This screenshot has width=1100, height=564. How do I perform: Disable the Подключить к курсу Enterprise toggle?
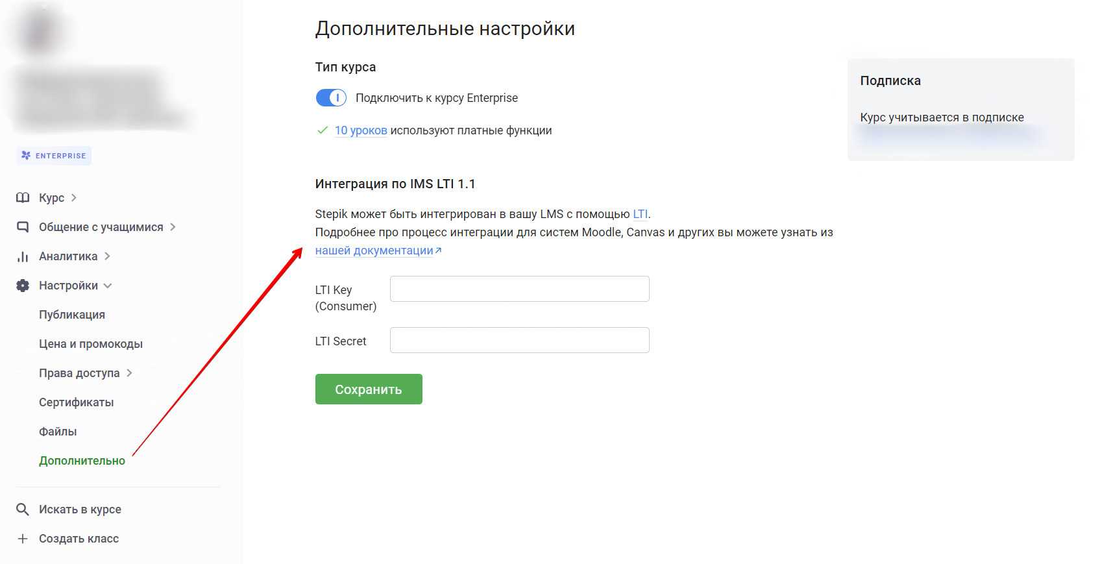point(331,98)
